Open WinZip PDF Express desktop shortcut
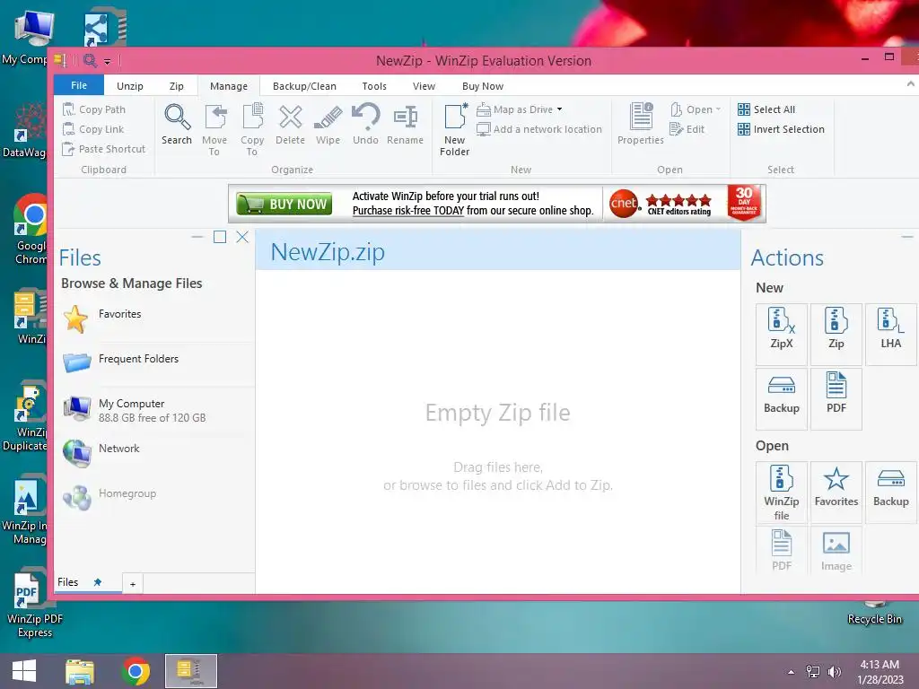Viewport: 919px width, 689px height. pyautogui.click(x=35, y=604)
